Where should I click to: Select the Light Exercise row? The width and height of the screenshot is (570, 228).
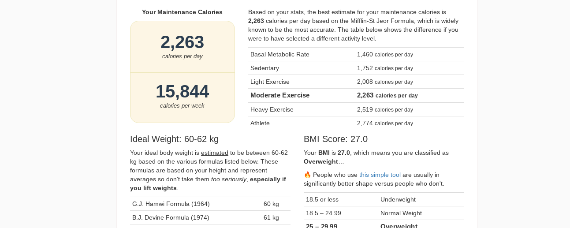pyautogui.click(x=356, y=82)
